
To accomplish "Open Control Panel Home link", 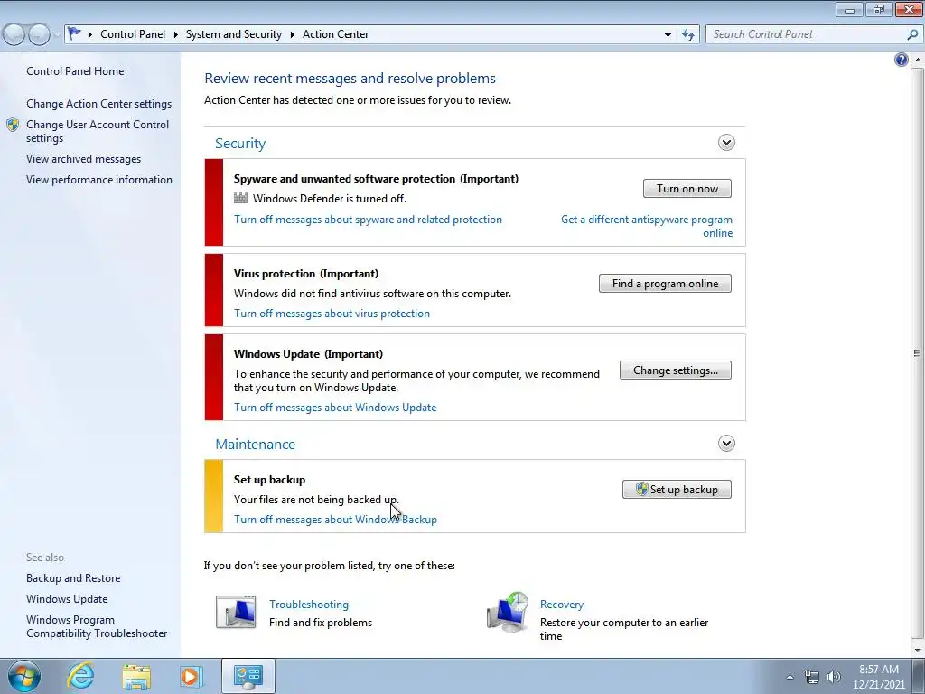I will click(75, 70).
